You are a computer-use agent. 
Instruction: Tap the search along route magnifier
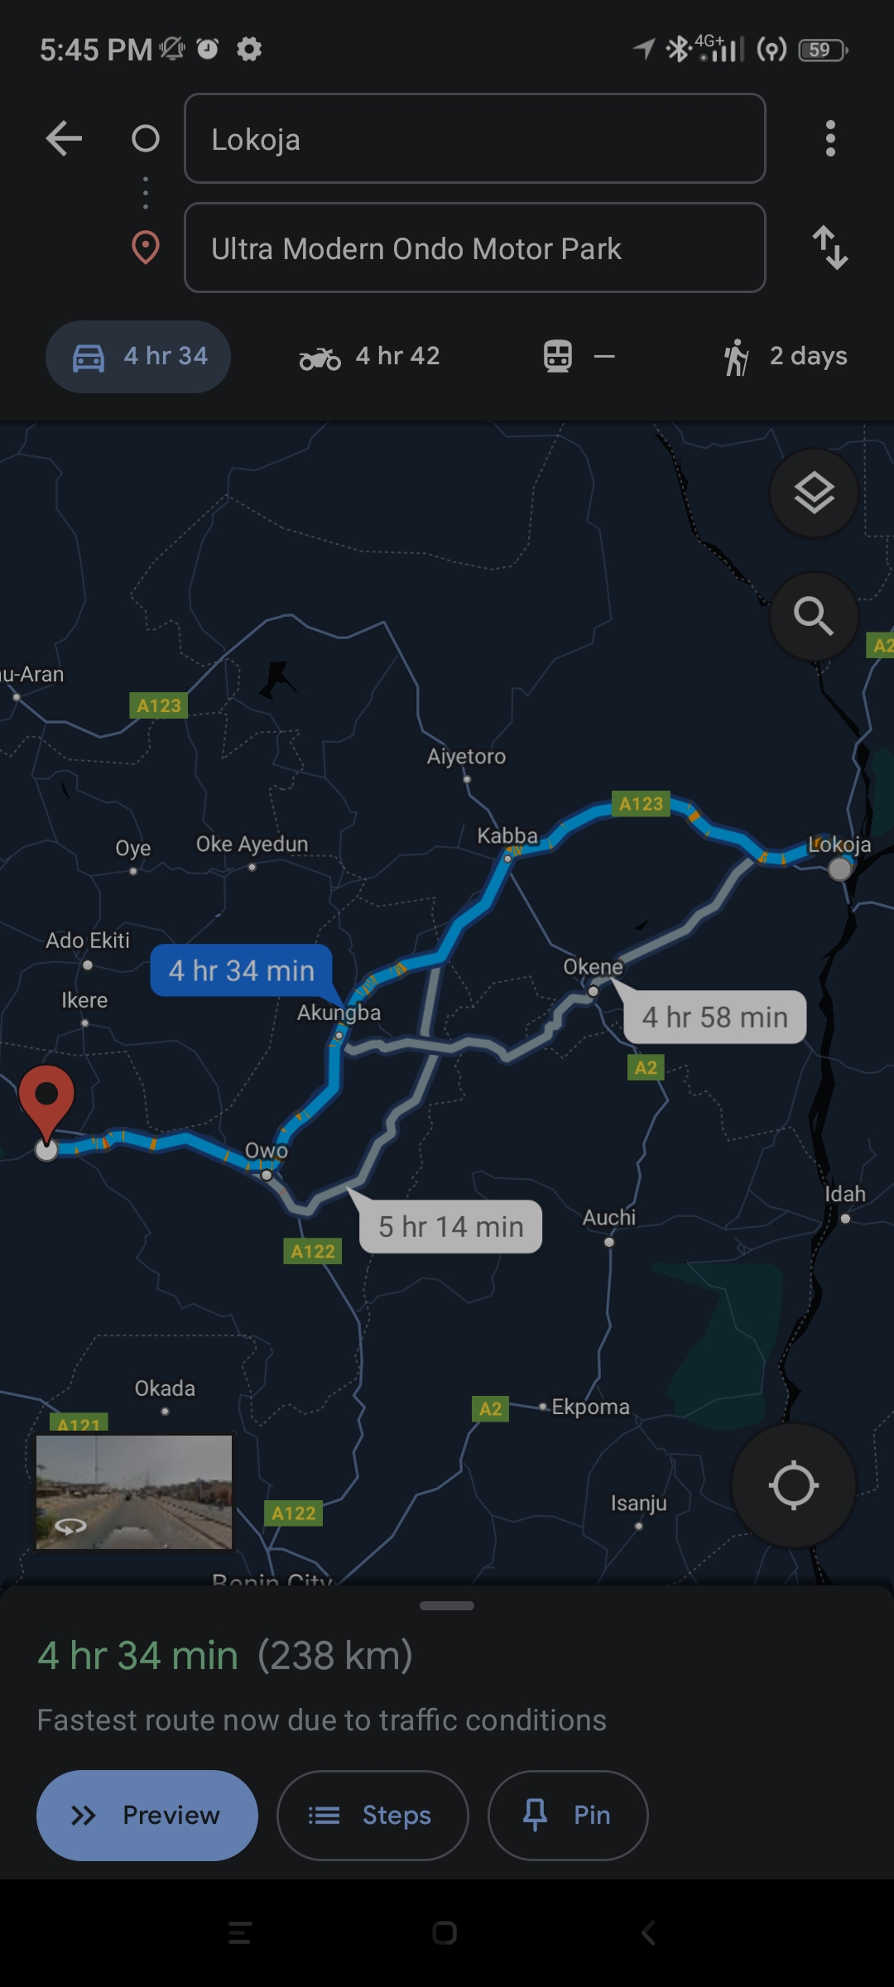coord(814,616)
